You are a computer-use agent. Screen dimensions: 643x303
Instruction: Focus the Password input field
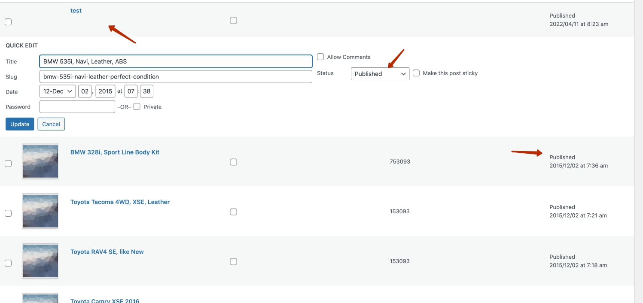77,106
